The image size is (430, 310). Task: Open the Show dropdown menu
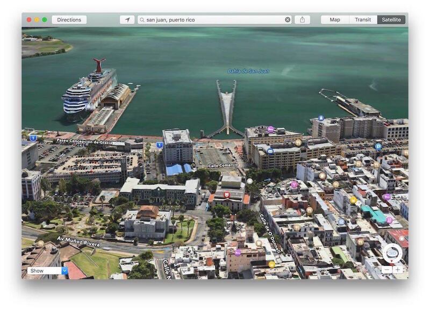coord(47,271)
